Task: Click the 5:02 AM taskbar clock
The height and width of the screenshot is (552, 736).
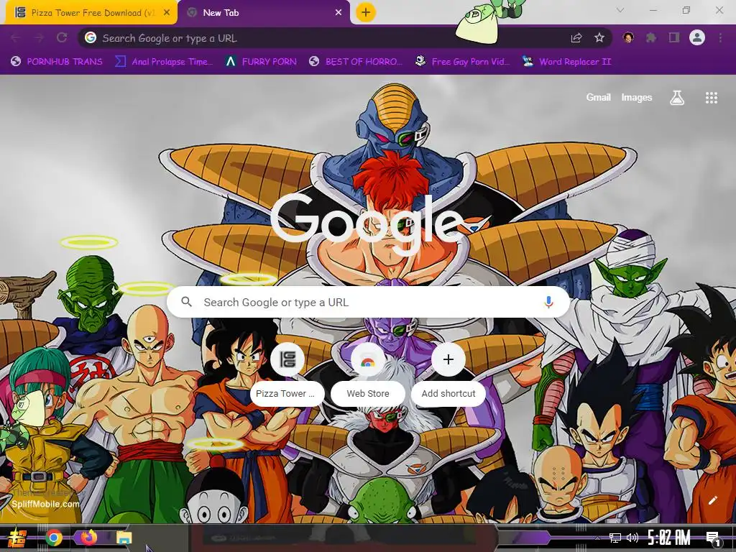Action: coord(669,538)
